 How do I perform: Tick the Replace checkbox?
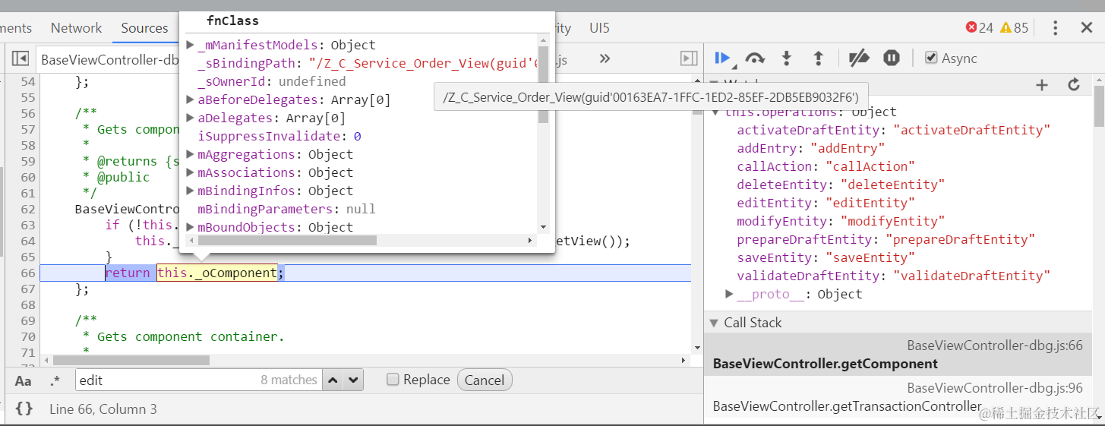click(x=393, y=380)
